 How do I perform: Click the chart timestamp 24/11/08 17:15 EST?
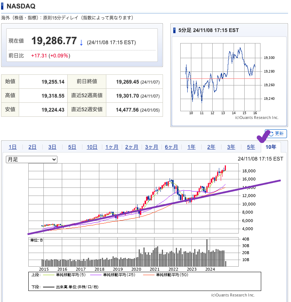pyautogui.click(x=260, y=159)
